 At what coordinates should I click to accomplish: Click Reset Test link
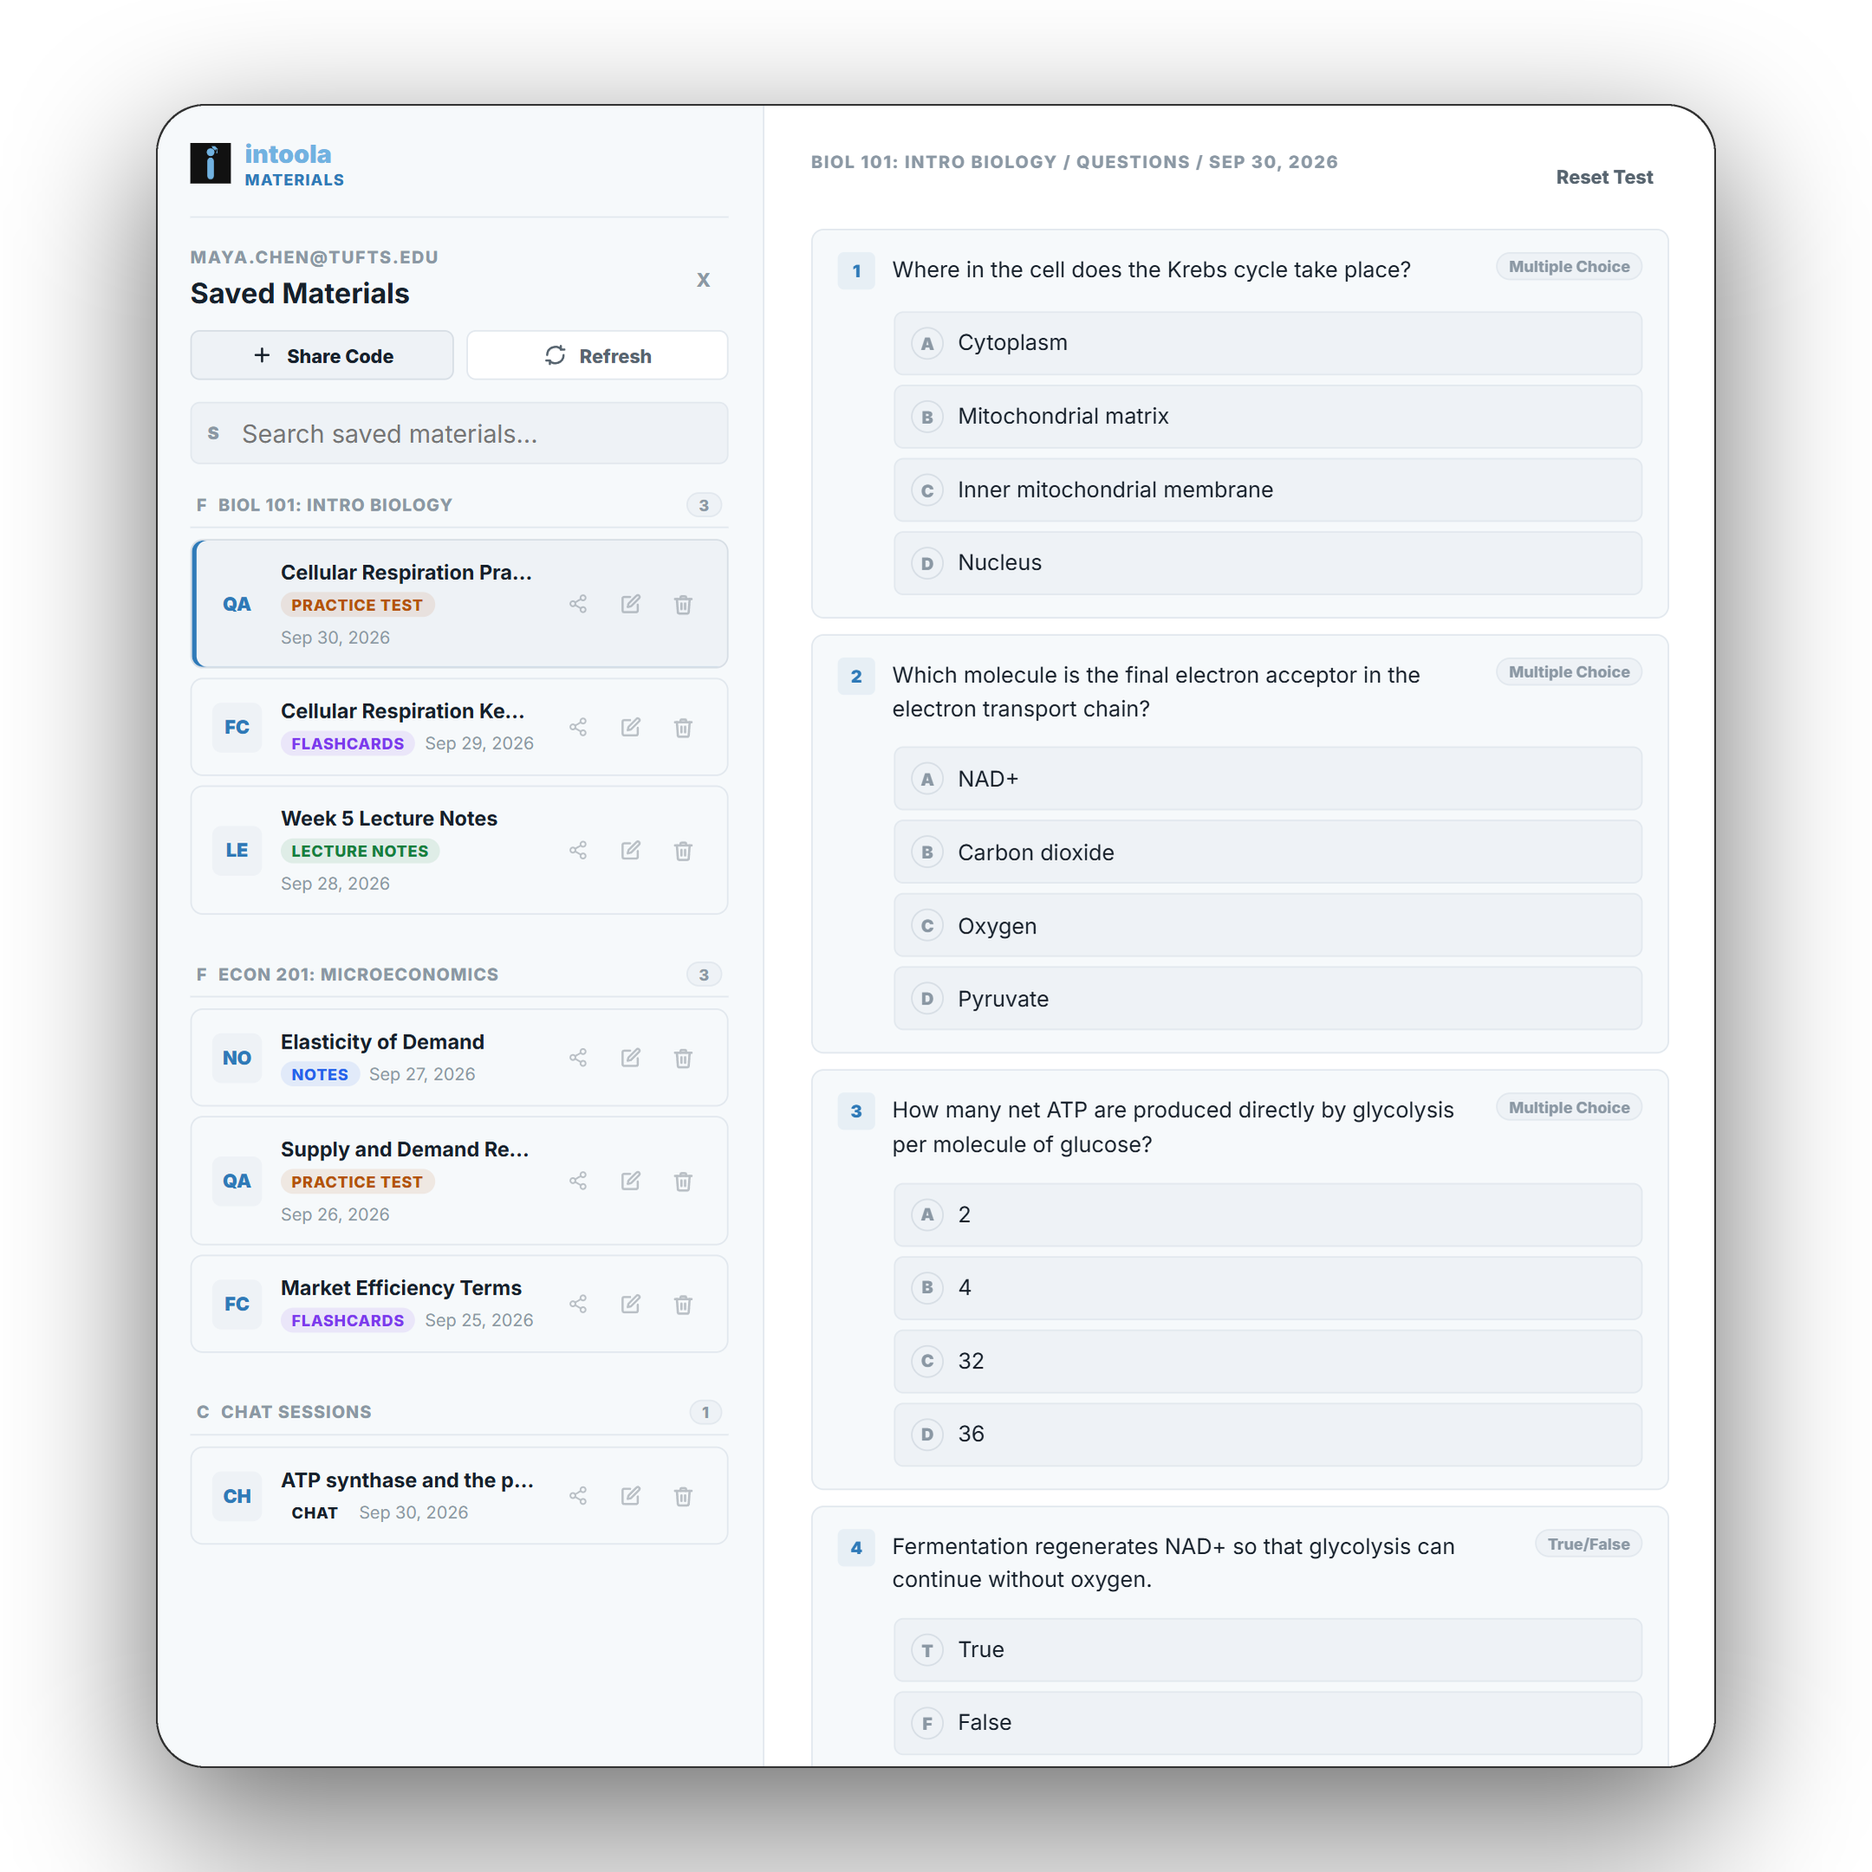[1603, 178]
